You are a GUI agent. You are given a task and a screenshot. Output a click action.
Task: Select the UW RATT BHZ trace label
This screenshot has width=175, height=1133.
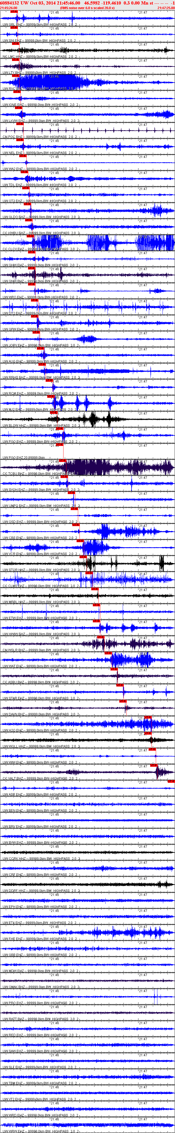pos(40,1020)
